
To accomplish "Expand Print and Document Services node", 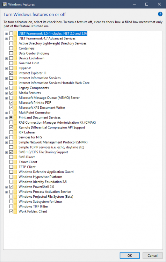I will click(x=6, y=118).
